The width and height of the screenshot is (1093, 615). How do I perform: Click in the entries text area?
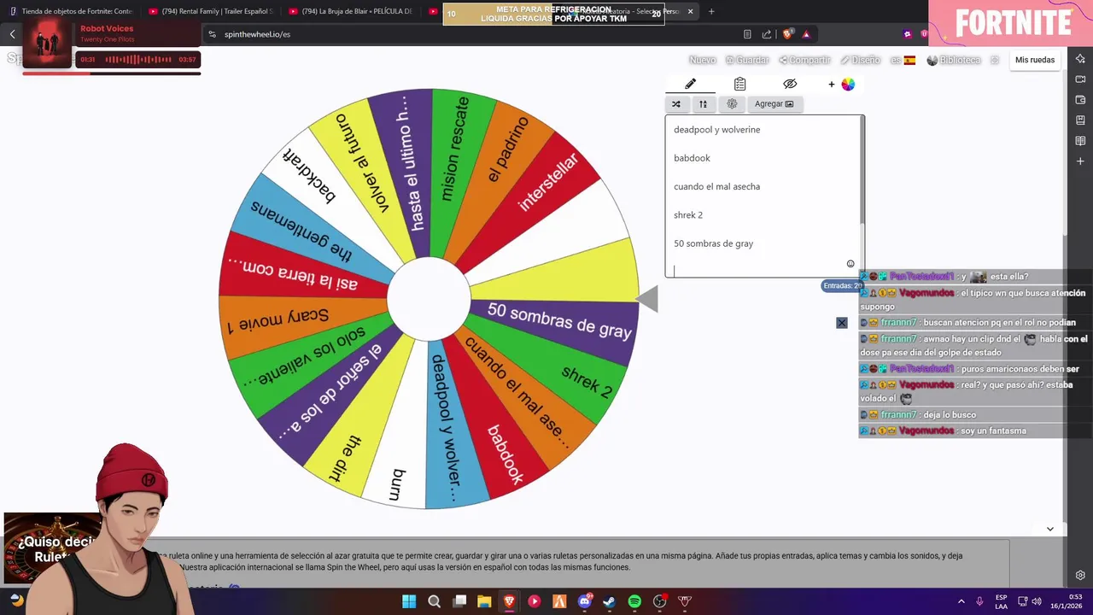(763, 196)
